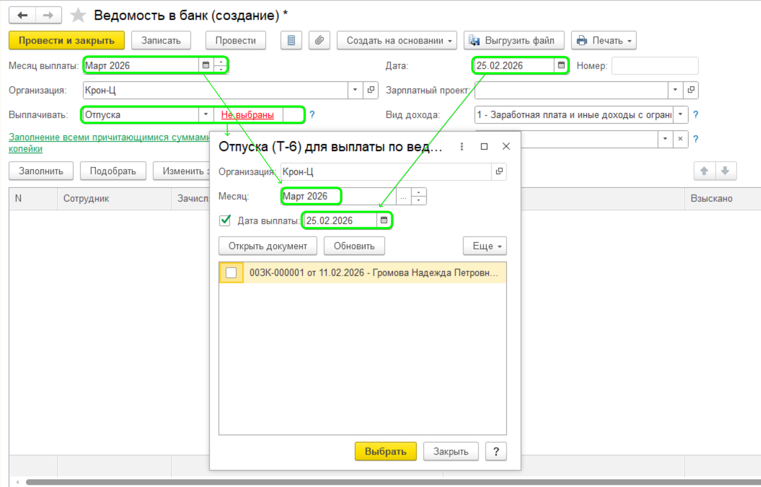Image resolution: width=761 pixels, height=487 pixels.
Task: Open the document movements report icon
Action: point(291,40)
